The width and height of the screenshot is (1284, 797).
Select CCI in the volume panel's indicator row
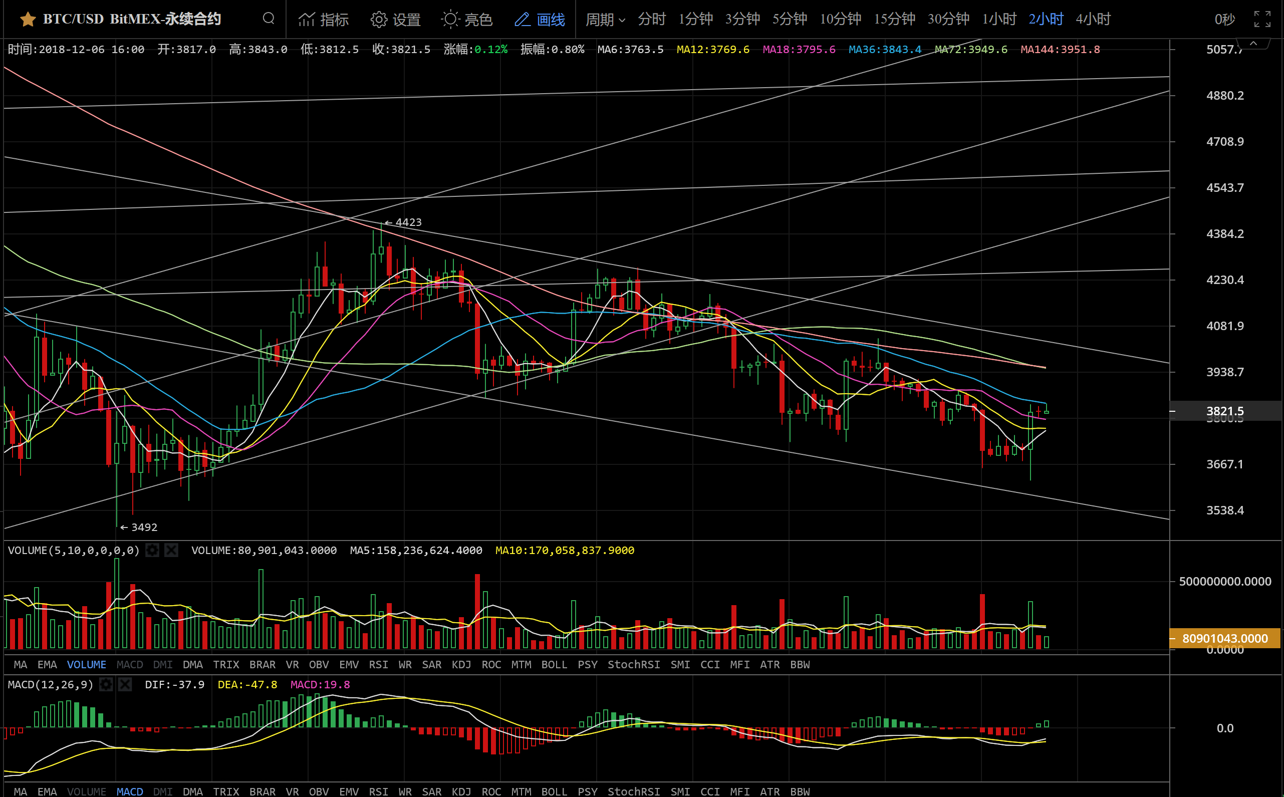tap(710, 665)
